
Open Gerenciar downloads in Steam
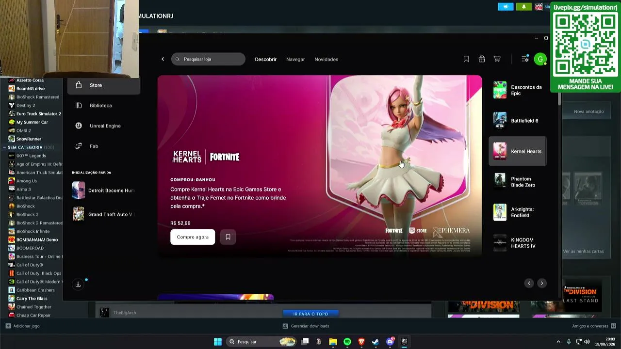306,326
